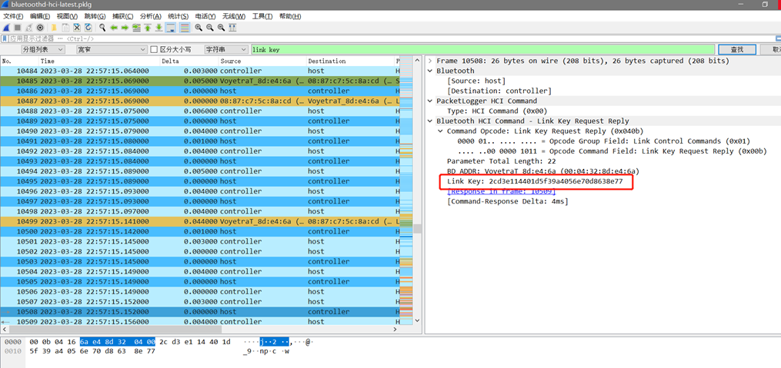Viewport: 781px width, 368px height.
Task: Expand the Frame 10508 tree node
Action: click(x=430, y=61)
